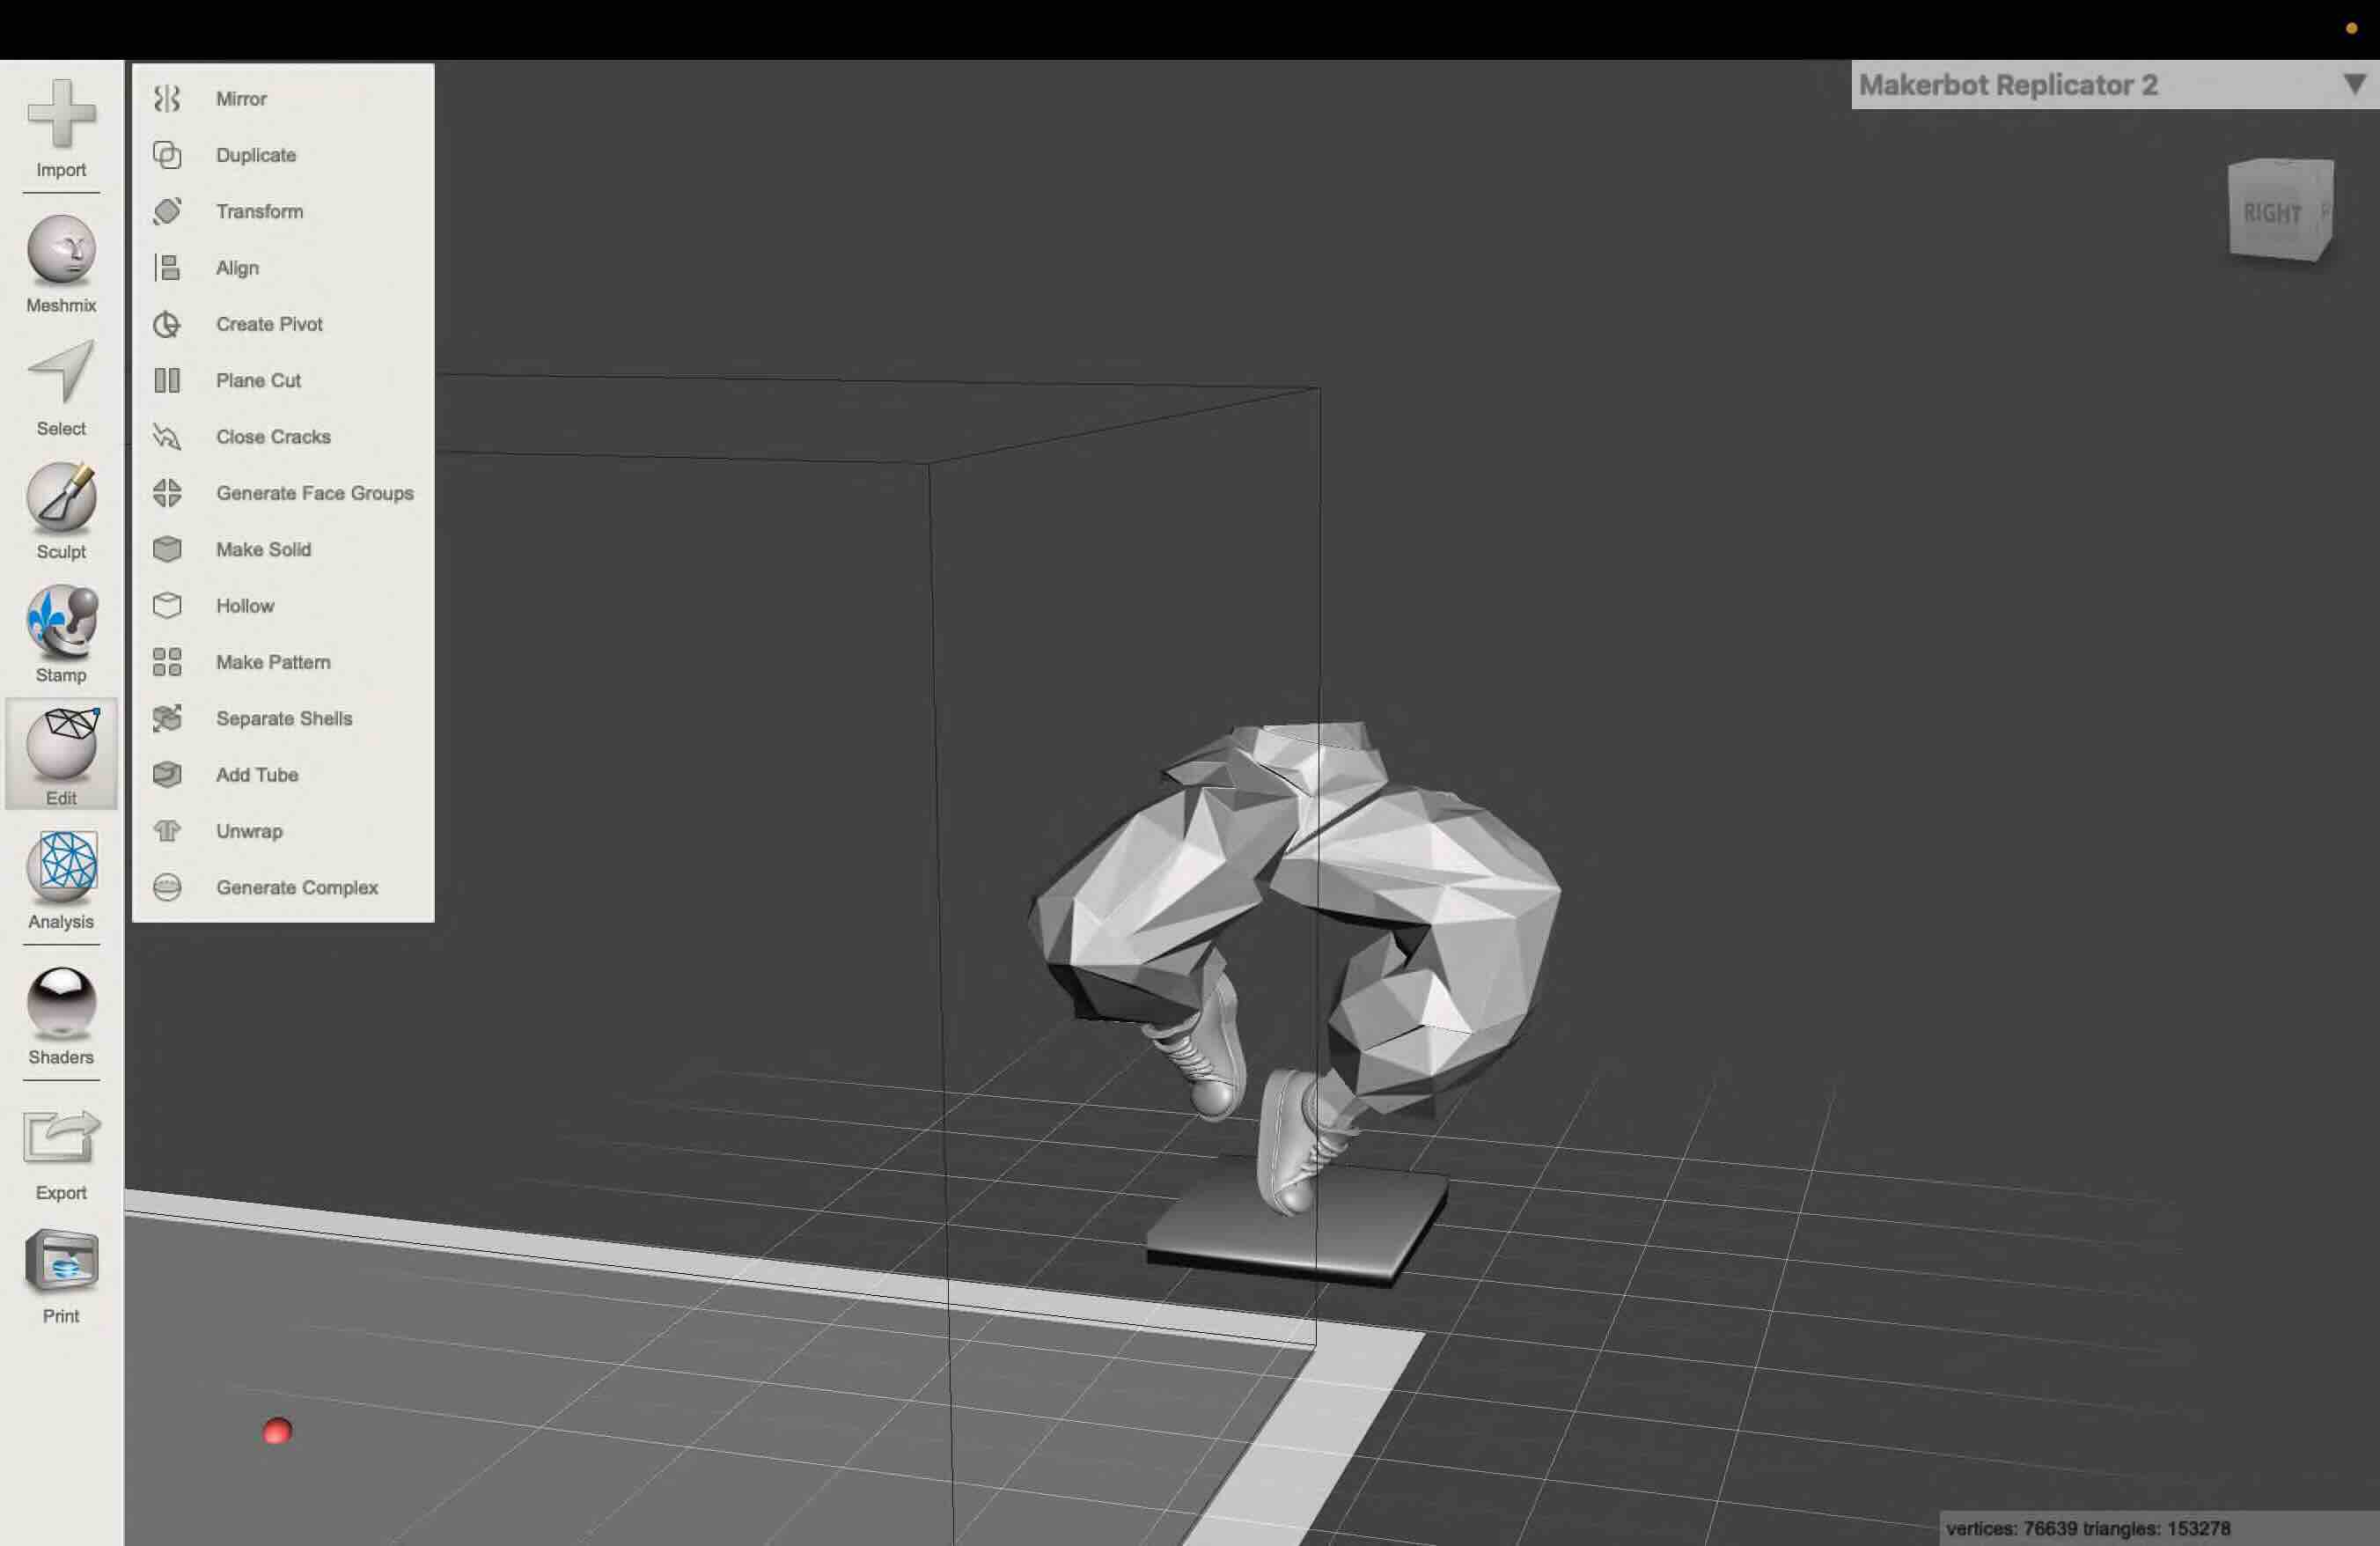The height and width of the screenshot is (1546, 2380).
Task: Click Hollow in the Edit list
Action: pyautogui.click(x=245, y=606)
